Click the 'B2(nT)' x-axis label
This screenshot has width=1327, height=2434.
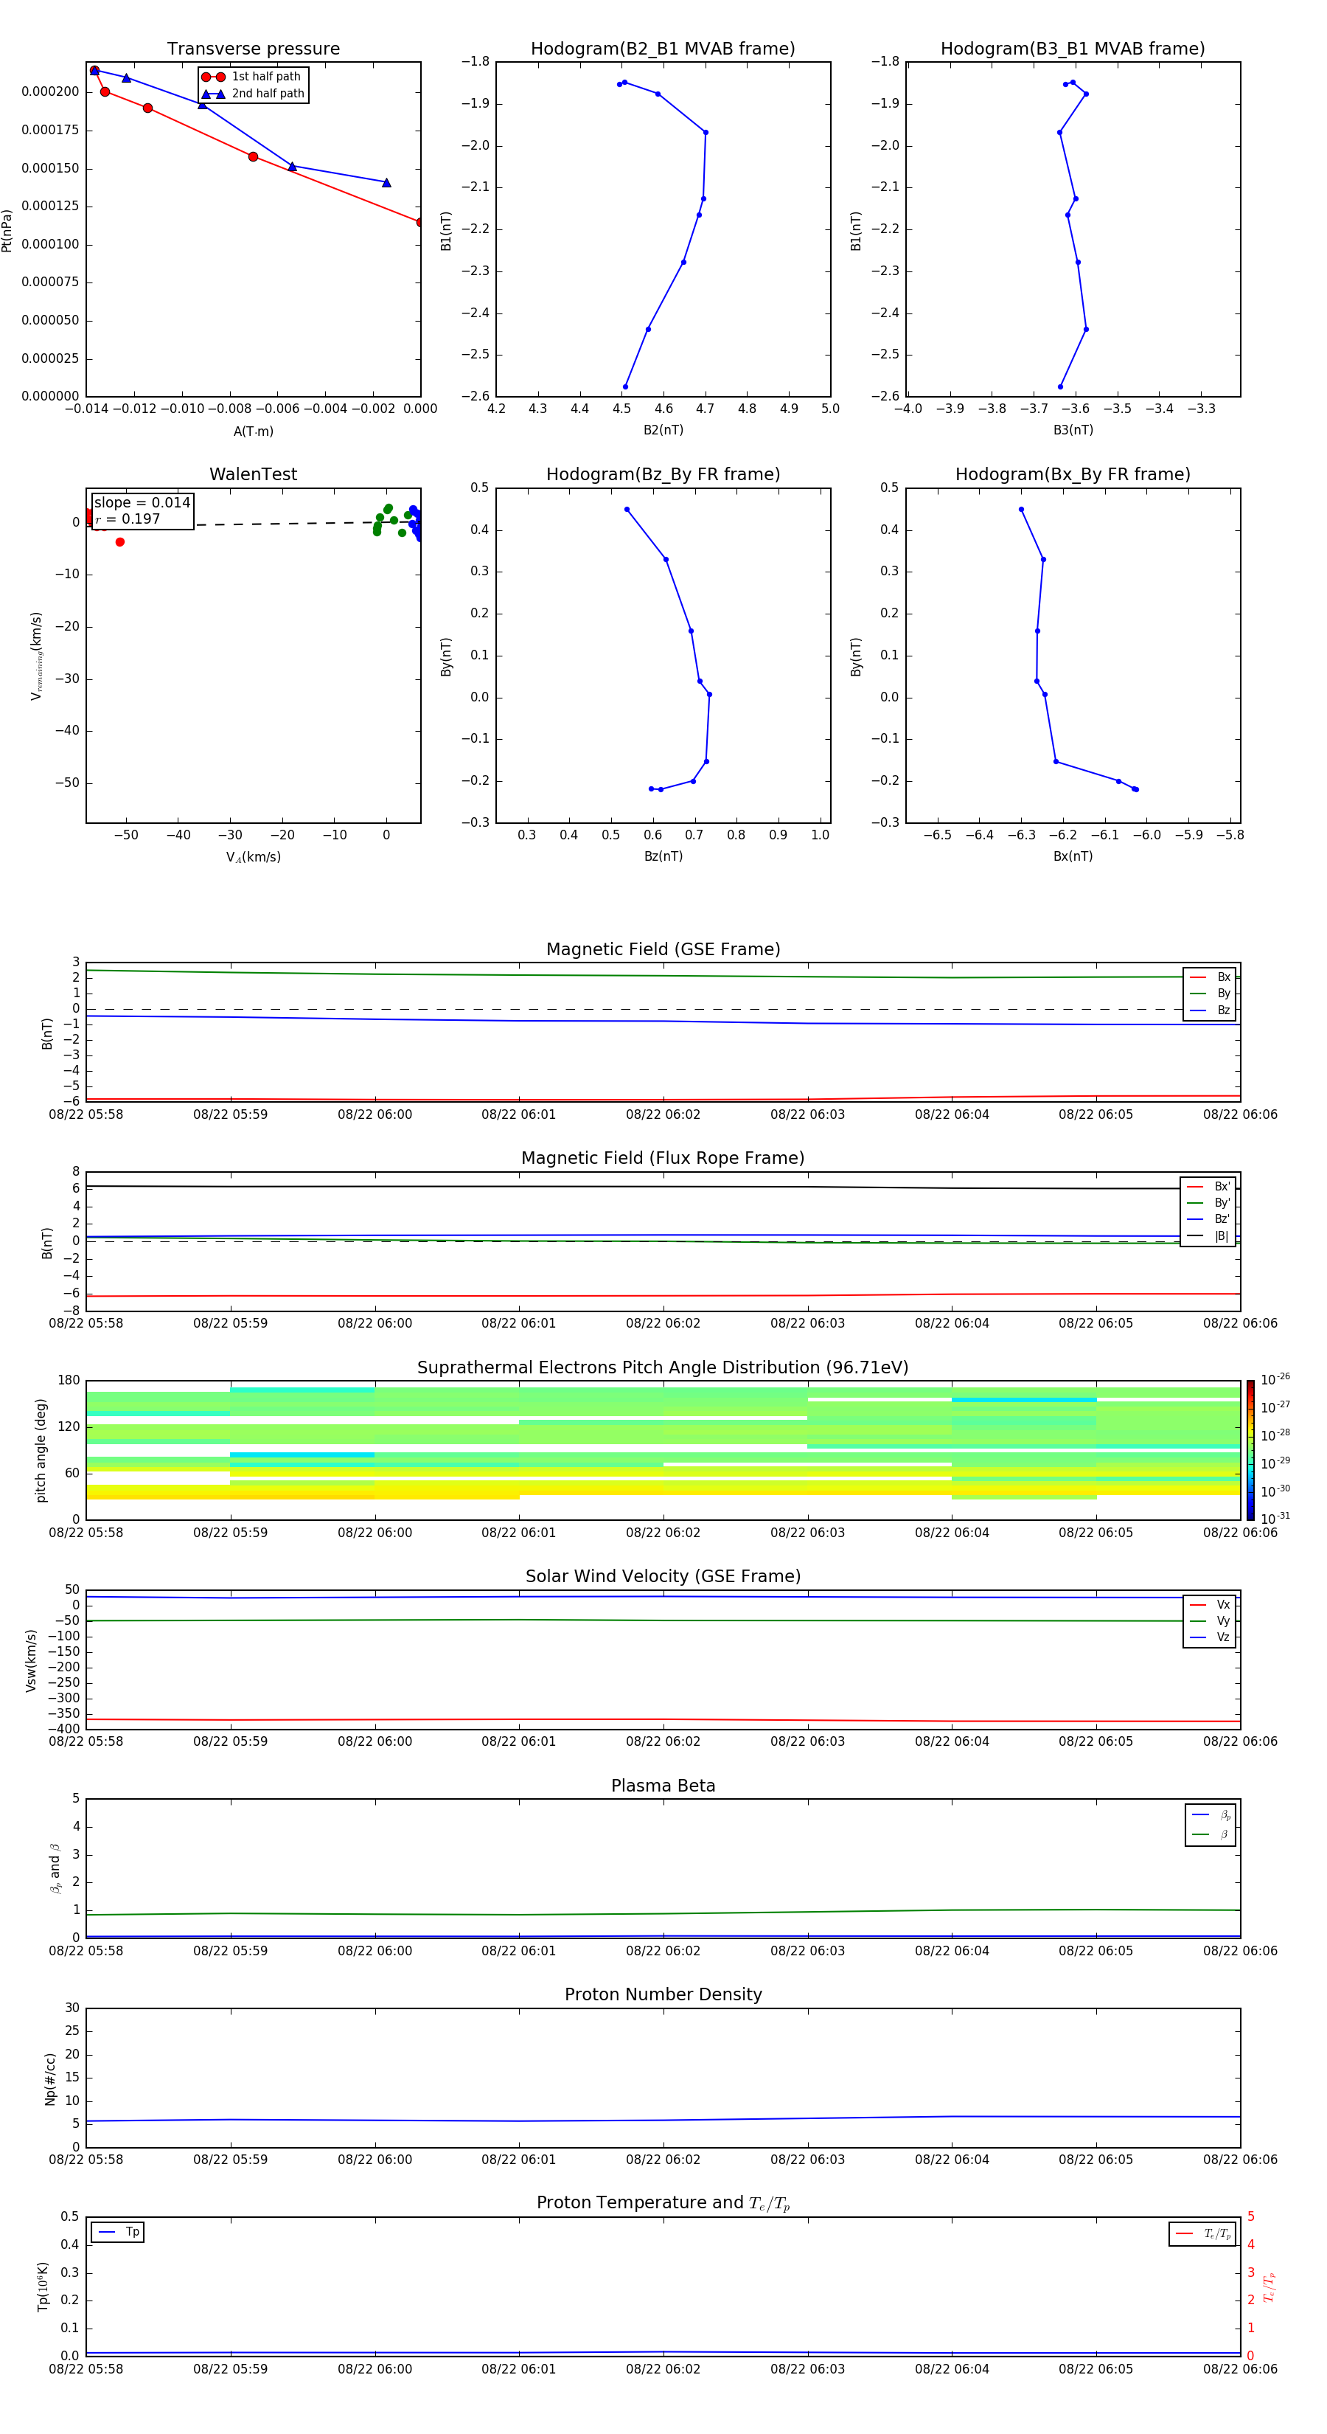coord(663,430)
